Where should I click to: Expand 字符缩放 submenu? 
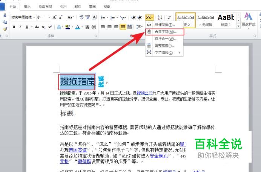tap(164, 53)
